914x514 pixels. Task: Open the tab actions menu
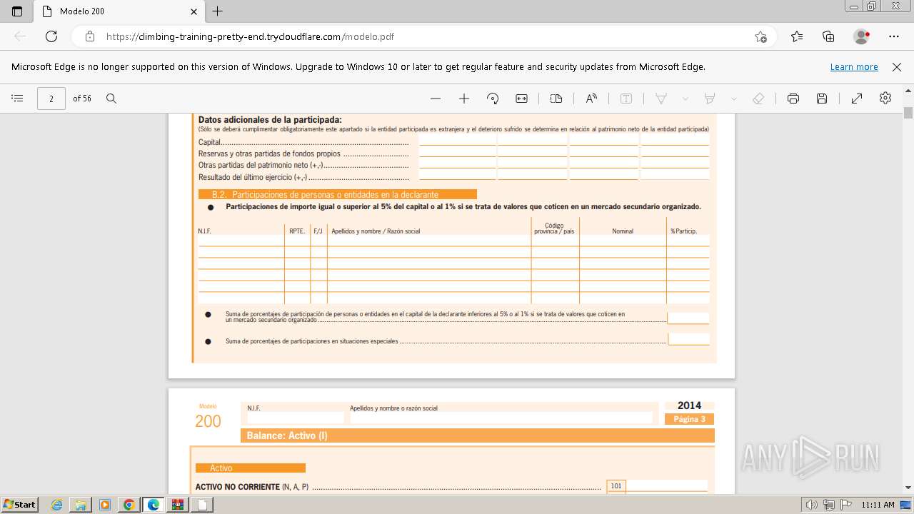17,11
